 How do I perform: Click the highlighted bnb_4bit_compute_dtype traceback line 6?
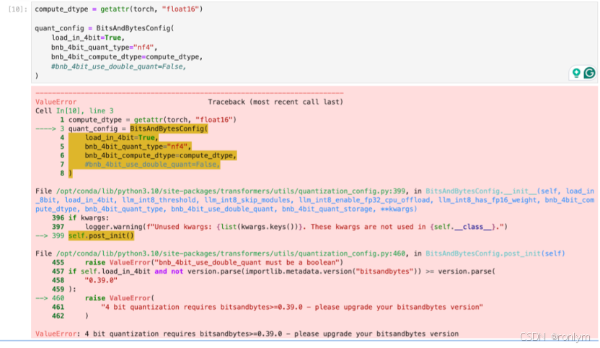click(160, 155)
